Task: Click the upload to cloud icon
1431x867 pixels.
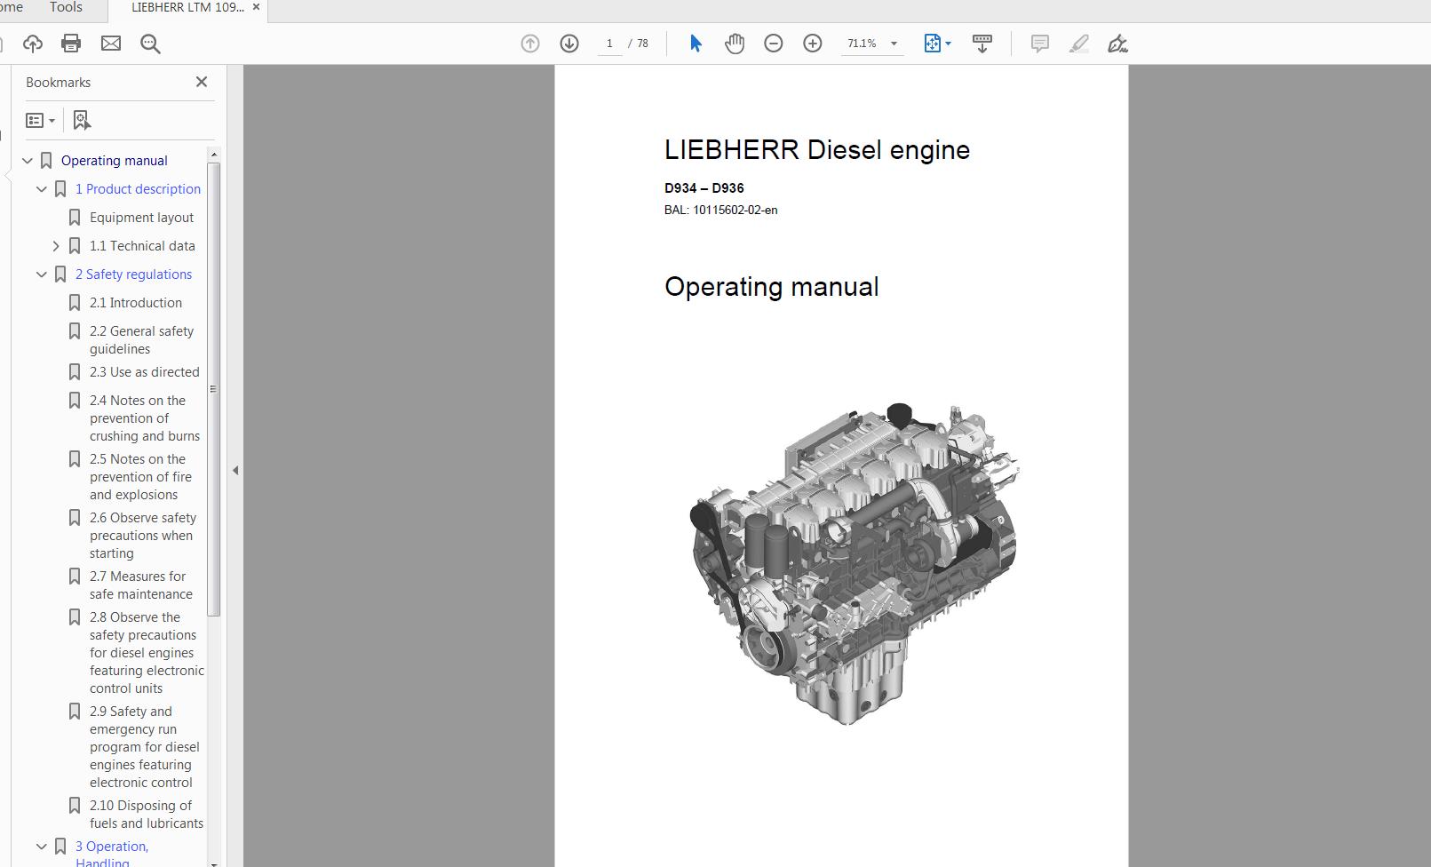Action: [33, 44]
